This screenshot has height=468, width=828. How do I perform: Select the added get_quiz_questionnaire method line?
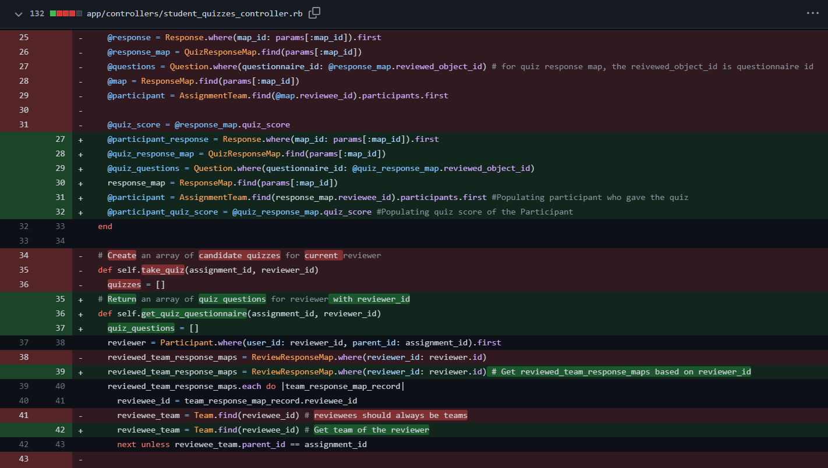192,313
